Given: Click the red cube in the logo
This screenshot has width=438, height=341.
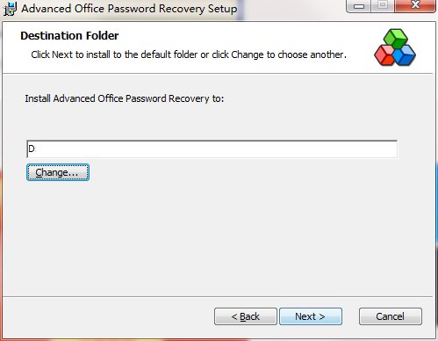Looking at the screenshot, I should point(384,54).
